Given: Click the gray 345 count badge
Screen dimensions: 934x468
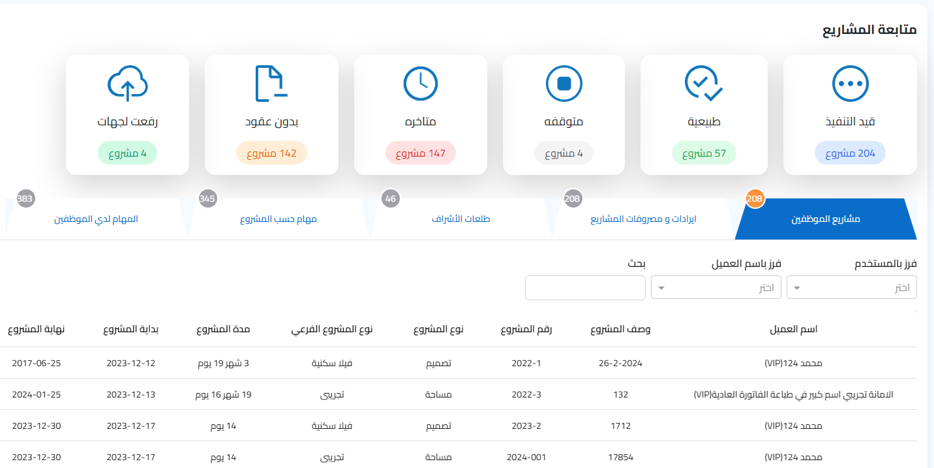Looking at the screenshot, I should pos(207,198).
